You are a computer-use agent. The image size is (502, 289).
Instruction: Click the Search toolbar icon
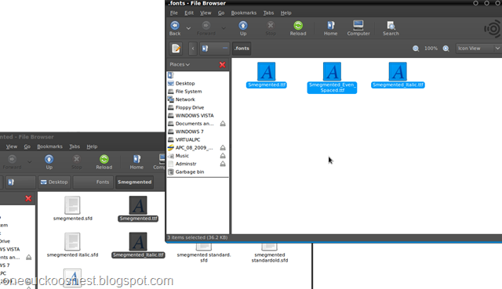click(x=391, y=28)
